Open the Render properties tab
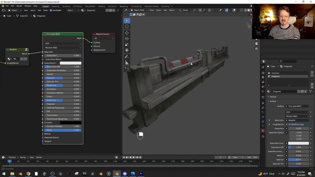This screenshot has width=315, height=177. pyautogui.click(x=263, y=73)
